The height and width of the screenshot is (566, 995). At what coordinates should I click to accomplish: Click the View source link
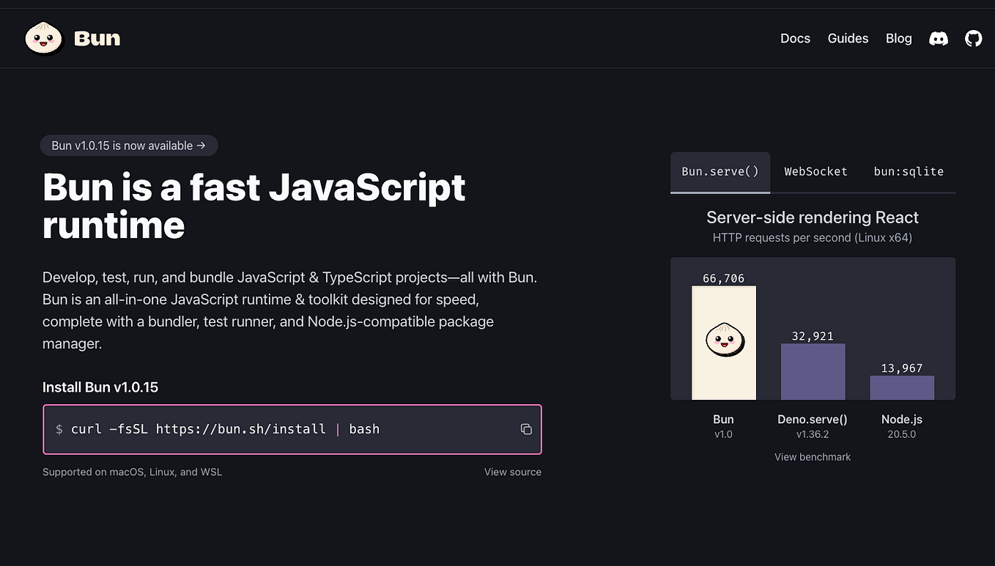click(512, 472)
